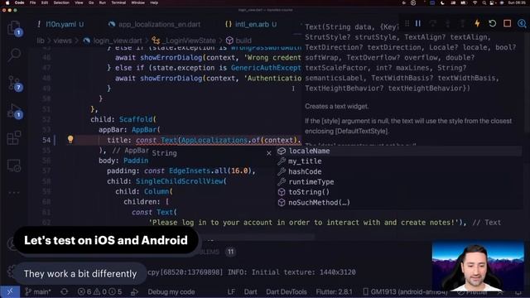Click the macOS Spotlight search icon
530x298 pixels.
[484, 2]
